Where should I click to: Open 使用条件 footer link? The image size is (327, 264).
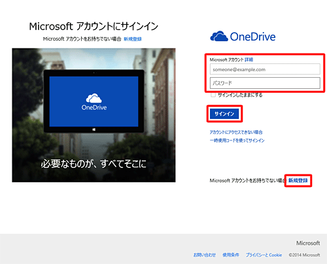coord(231,255)
